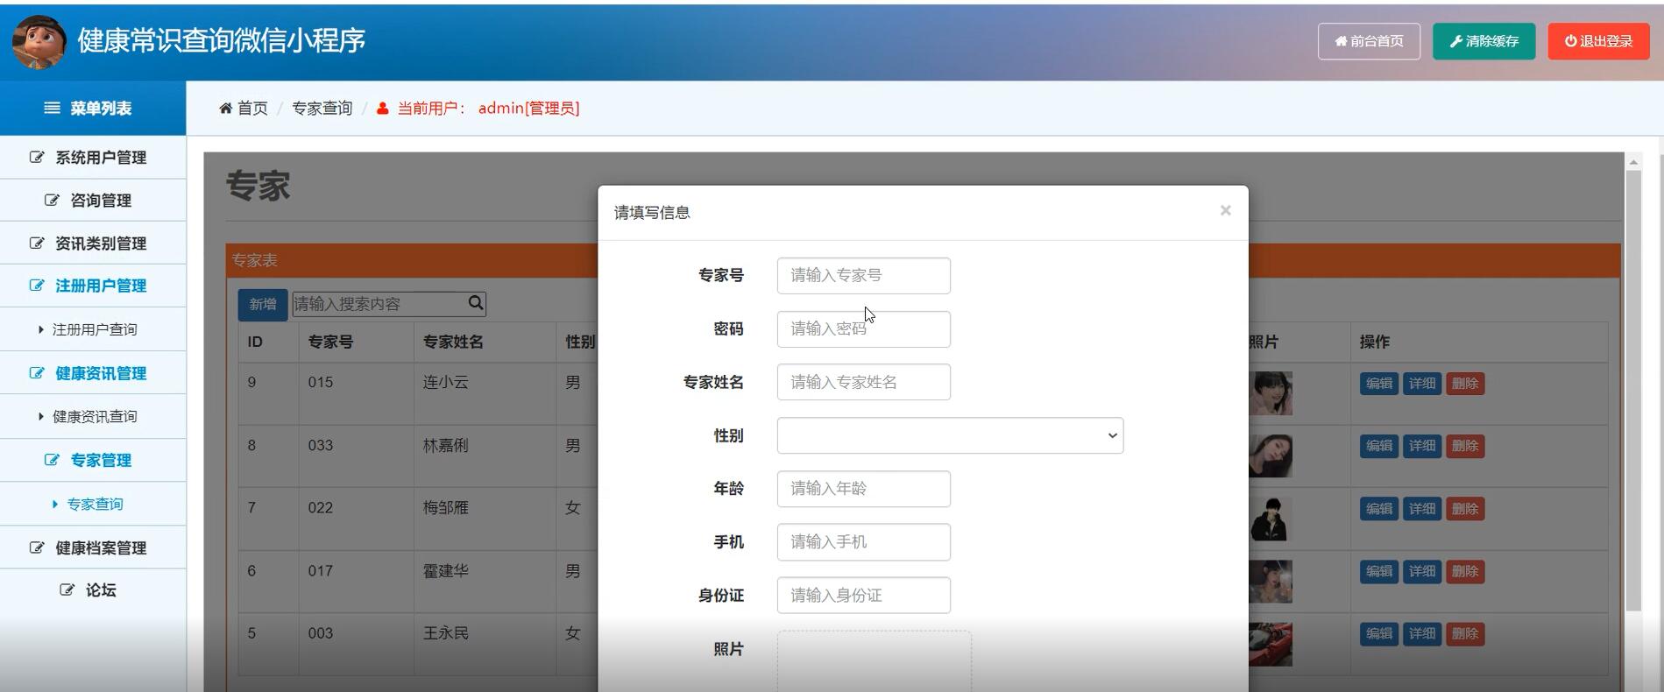Viewport: 1664px width, 692px height.
Task: Click photo thumbnail in 梅邹雁 row
Action: (1271, 519)
